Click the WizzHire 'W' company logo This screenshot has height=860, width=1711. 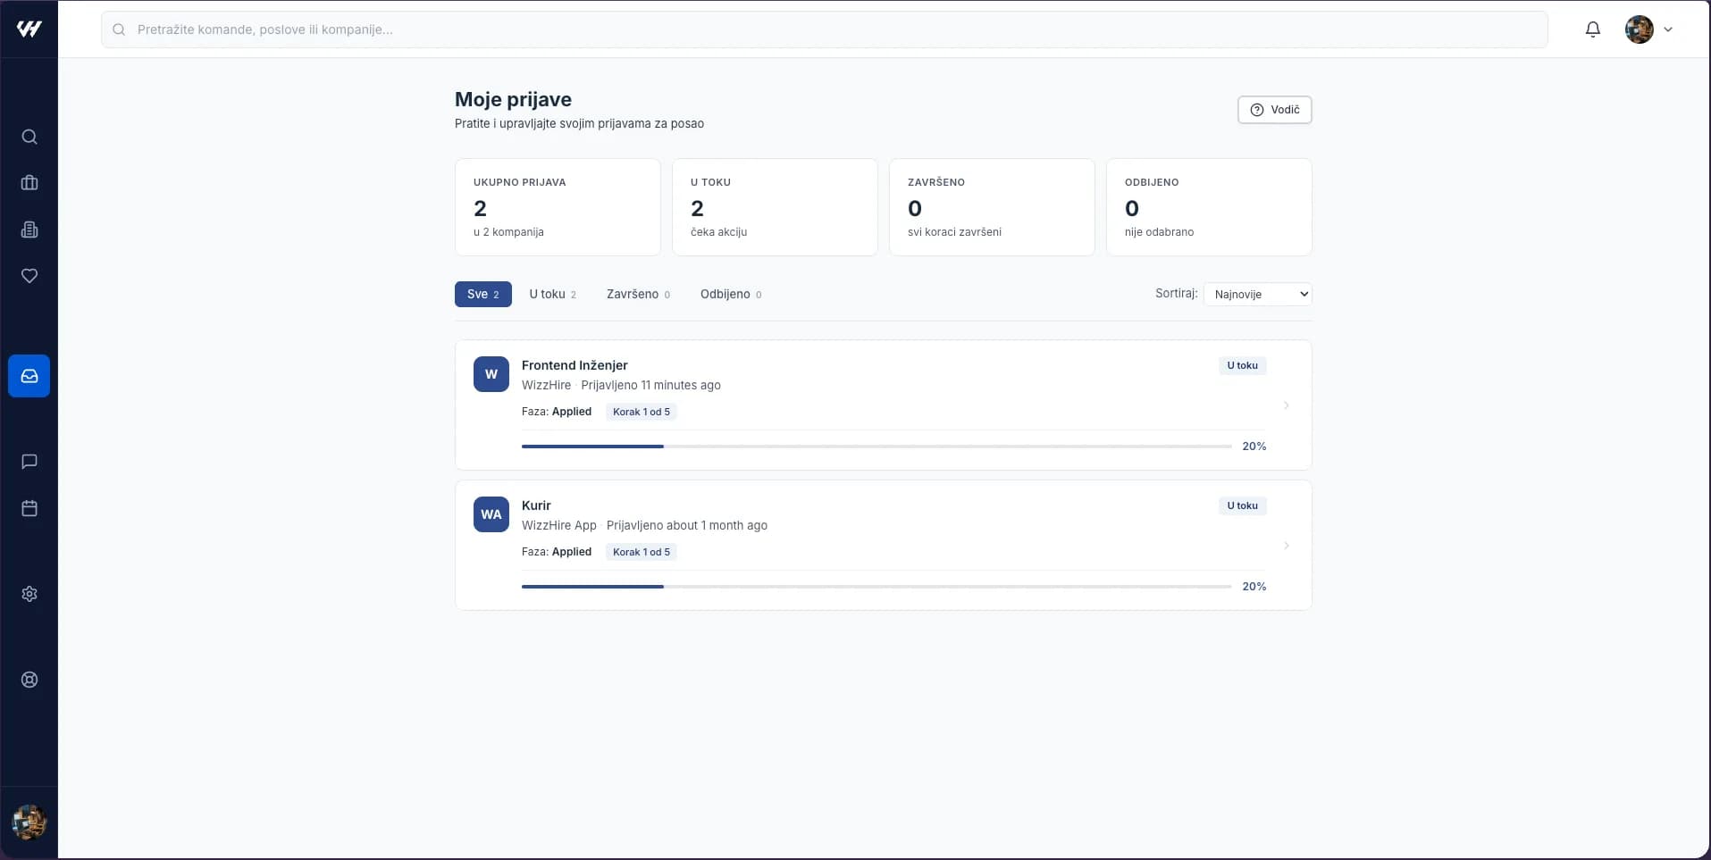[x=491, y=374]
